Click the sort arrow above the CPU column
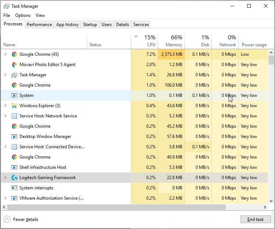This screenshot has width=275, height=229. 136,36
